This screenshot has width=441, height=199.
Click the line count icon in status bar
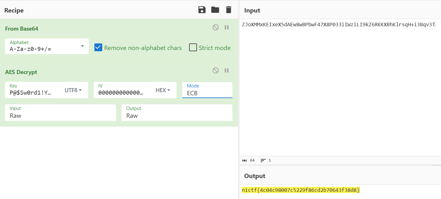(263, 160)
